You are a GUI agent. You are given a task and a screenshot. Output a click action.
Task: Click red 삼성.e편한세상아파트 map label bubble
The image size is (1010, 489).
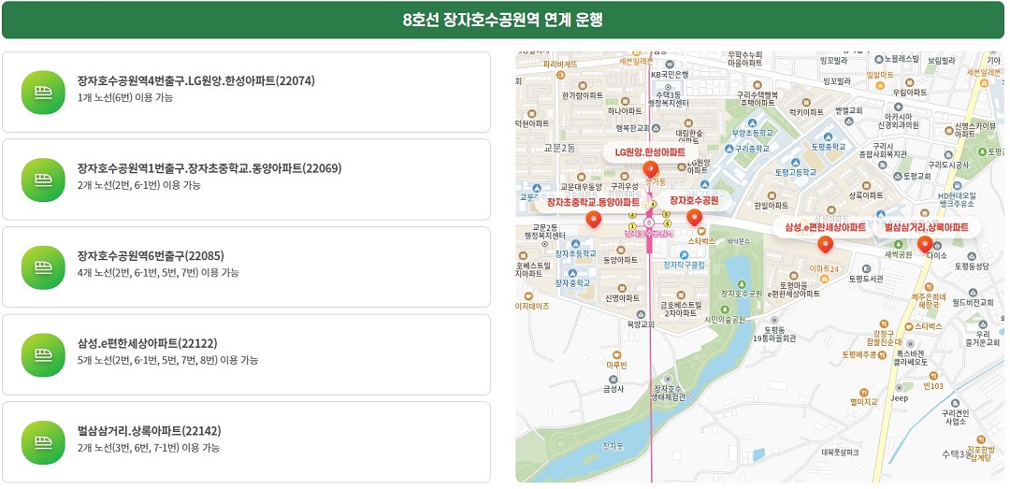(825, 227)
